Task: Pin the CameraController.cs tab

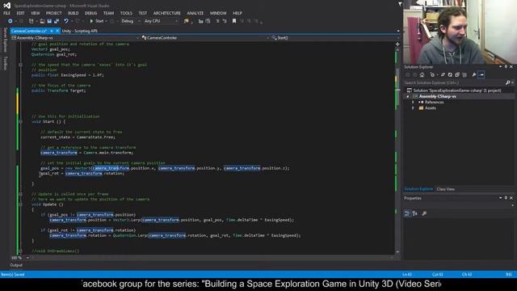Action: pos(52,31)
